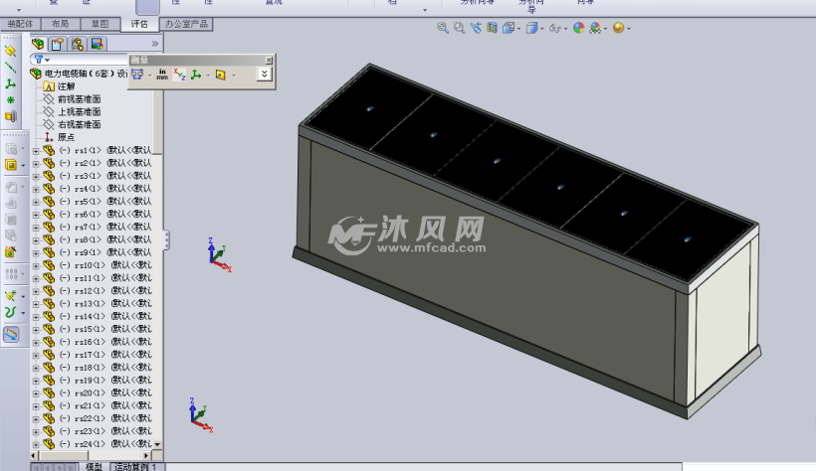Select the reference axis tool in left toolbar
Viewport: 816px width, 471px height.
click(10, 67)
